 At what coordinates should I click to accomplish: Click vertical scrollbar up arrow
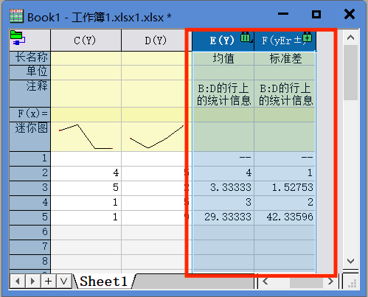click(350, 38)
